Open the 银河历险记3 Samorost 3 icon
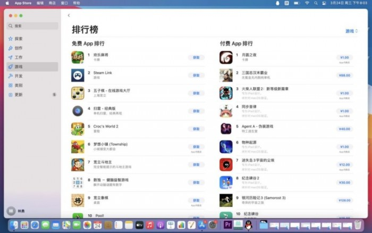Viewport: 372px width, 233px height. pyautogui.click(x=226, y=200)
